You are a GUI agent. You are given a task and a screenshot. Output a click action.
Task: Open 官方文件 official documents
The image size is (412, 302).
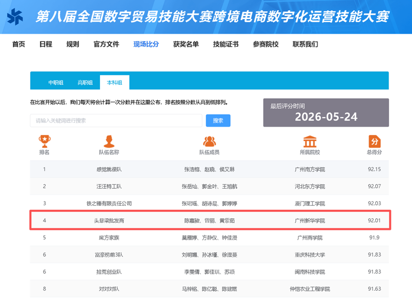click(x=106, y=44)
